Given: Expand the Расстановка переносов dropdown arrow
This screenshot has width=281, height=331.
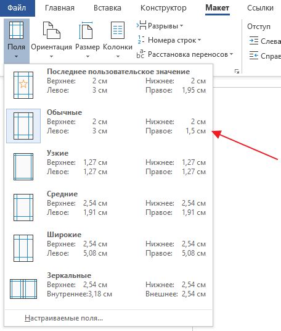Looking at the screenshot, I should pyautogui.click(x=231, y=54).
